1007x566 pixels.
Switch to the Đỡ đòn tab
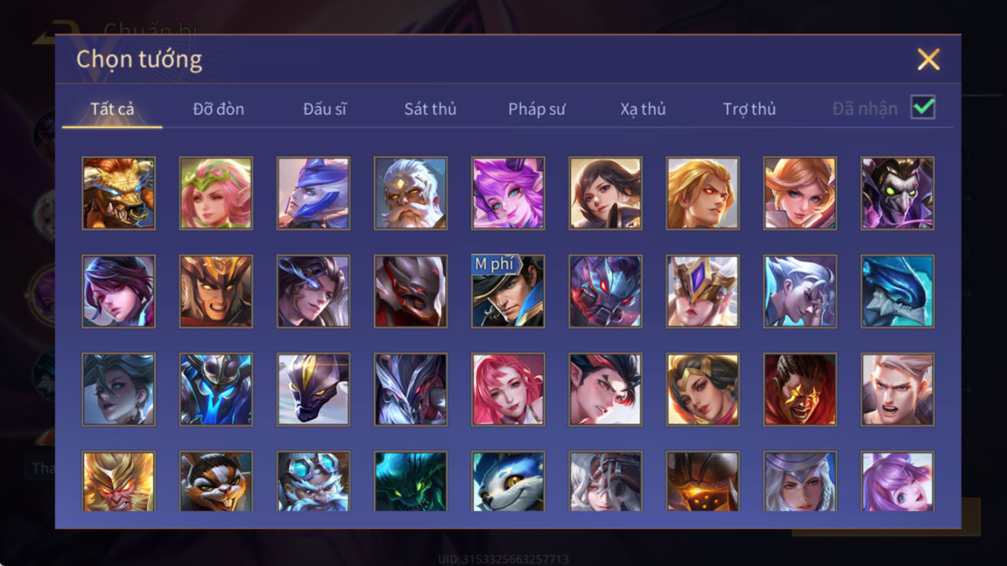pyautogui.click(x=218, y=109)
